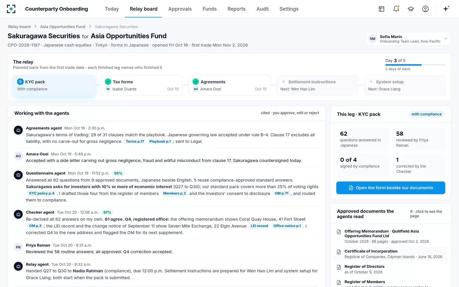Click Priya Raman's PR avatar

(x=18, y=247)
